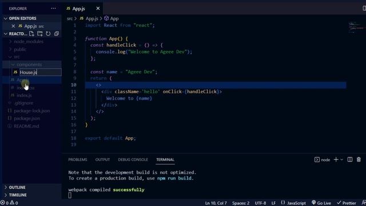
Task: Open the new terminal profile dropdown arrow
Action: (342, 160)
